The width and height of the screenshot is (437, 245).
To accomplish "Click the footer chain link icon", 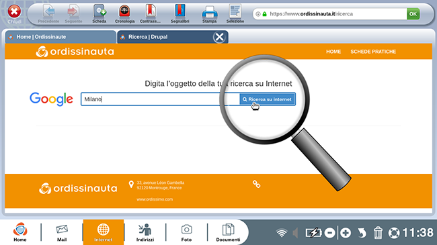I will [x=256, y=184].
